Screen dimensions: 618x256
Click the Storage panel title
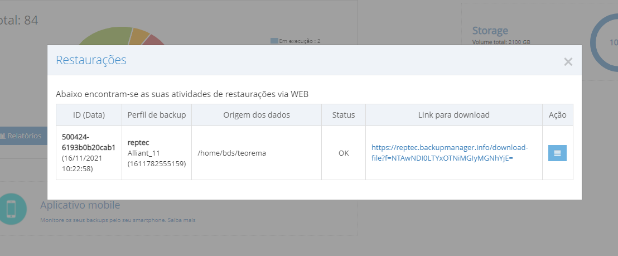pos(490,31)
